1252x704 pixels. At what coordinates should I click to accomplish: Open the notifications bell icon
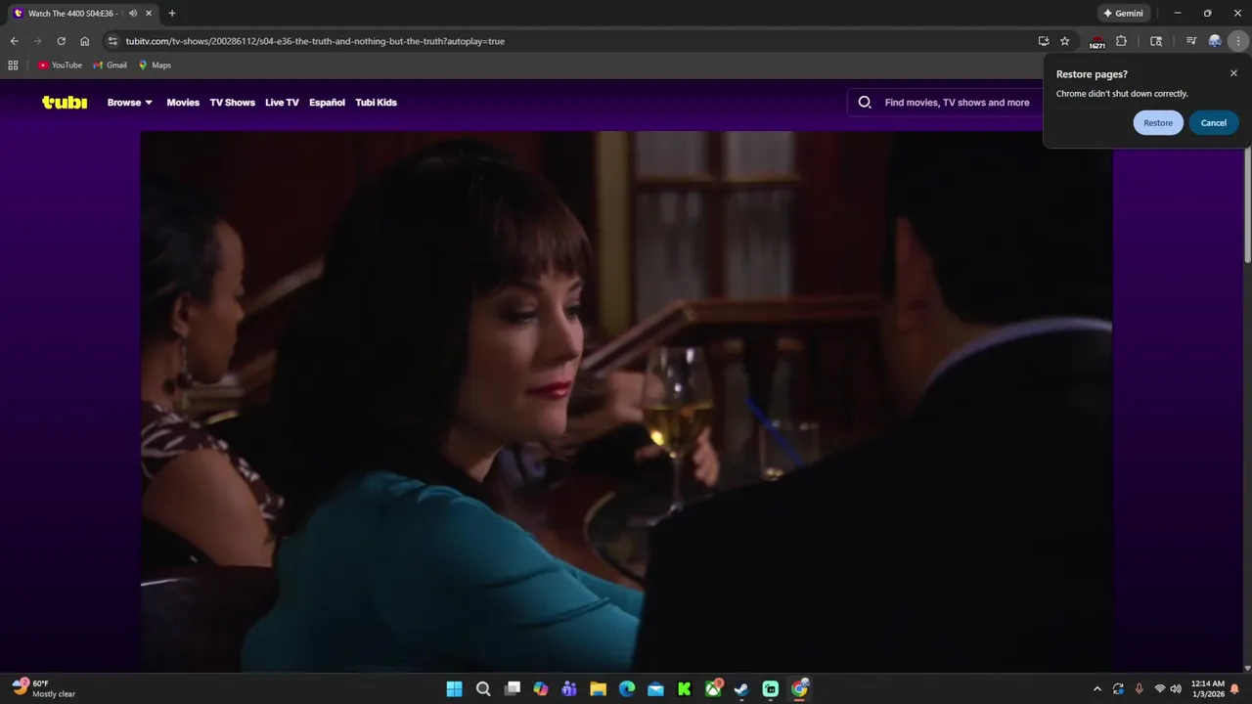click(1235, 689)
